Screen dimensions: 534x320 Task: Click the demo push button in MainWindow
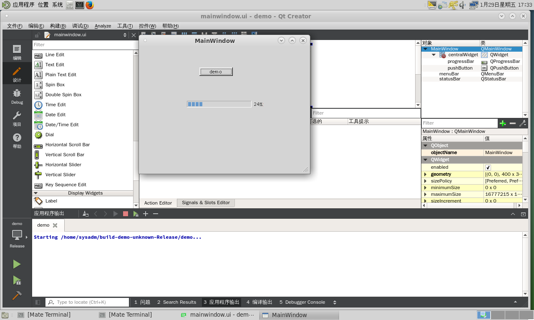point(216,72)
